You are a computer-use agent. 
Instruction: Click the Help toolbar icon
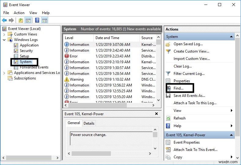tap(37, 20)
